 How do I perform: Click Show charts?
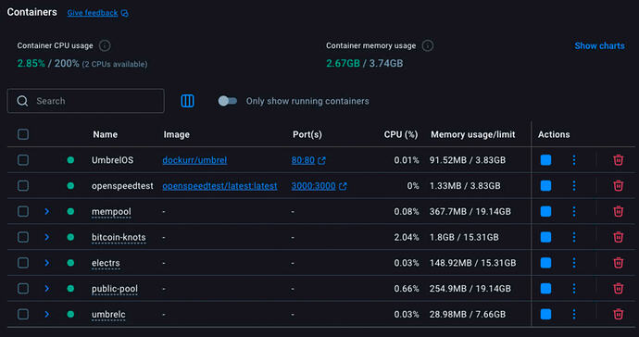[599, 45]
